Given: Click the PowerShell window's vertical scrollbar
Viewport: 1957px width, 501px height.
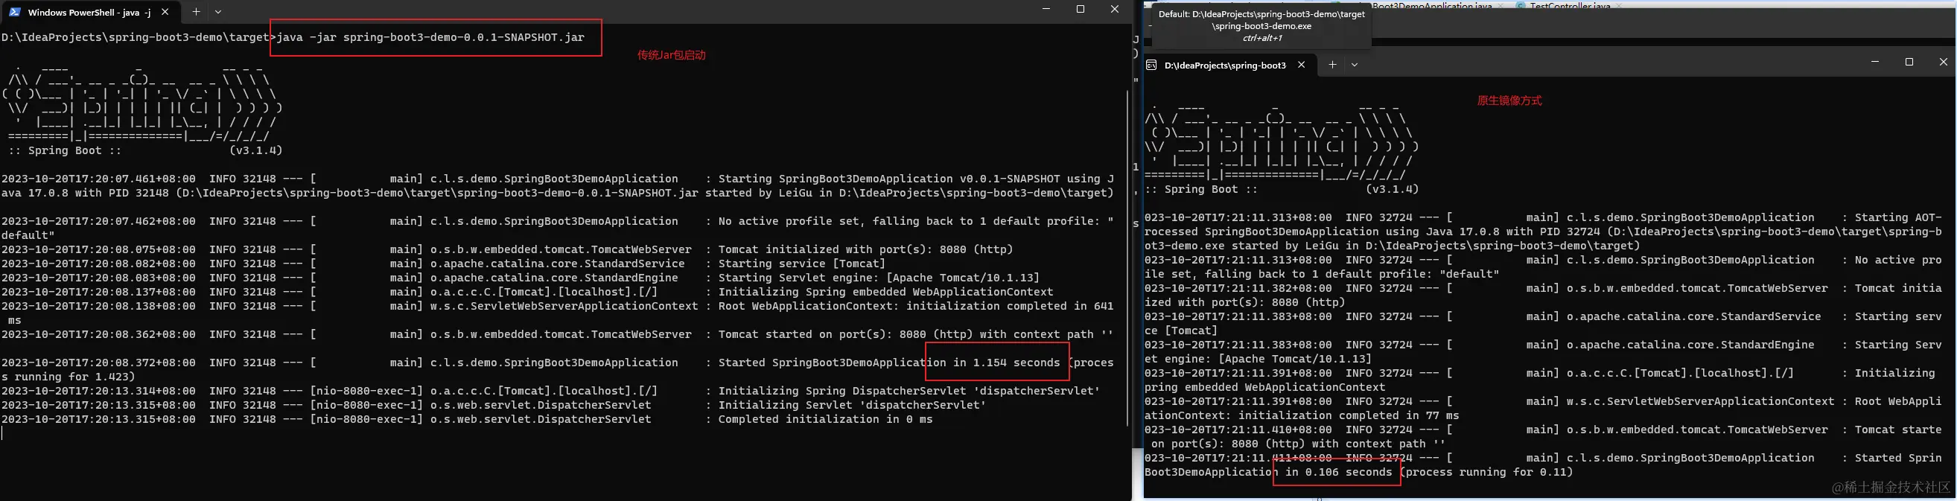Looking at the screenshot, I should (1127, 258).
